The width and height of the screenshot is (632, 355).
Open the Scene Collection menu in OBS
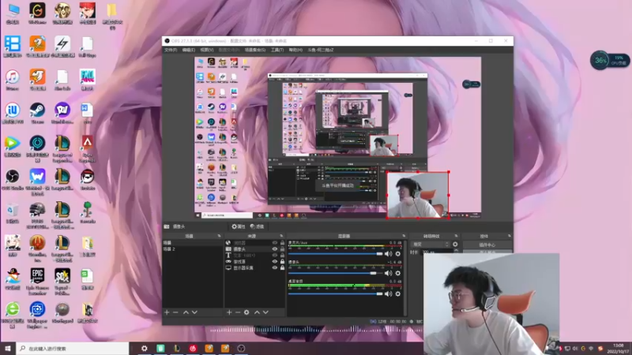pos(254,50)
